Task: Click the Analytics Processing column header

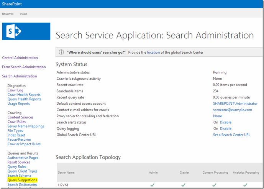Action: pos(246,173)
